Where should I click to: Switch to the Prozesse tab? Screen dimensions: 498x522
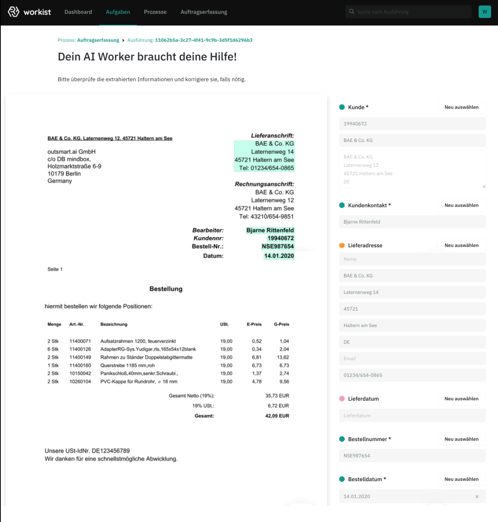pyautogui.click(x=155, y=12)
